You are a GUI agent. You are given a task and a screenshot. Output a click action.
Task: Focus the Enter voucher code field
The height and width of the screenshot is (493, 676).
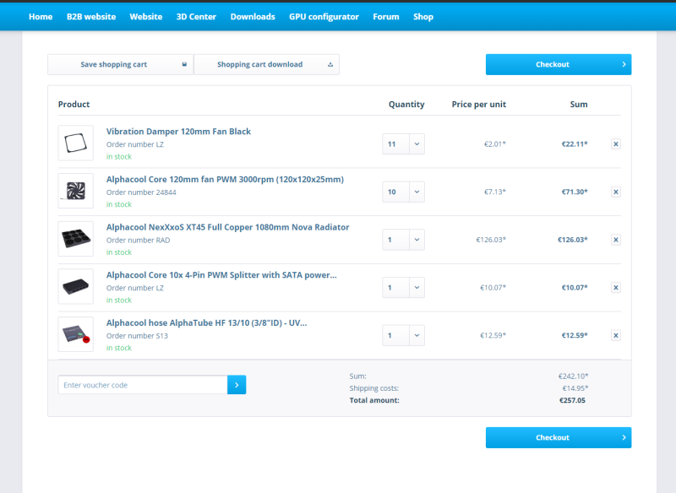point(143,384)
